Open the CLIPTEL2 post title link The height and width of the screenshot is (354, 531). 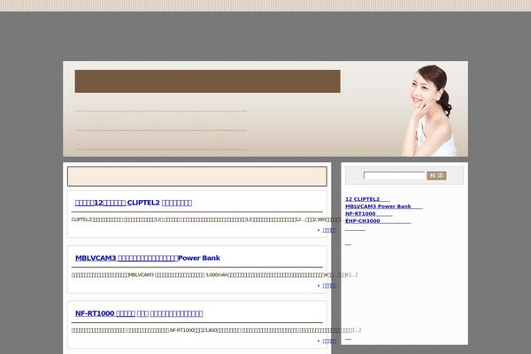point(134,203)
